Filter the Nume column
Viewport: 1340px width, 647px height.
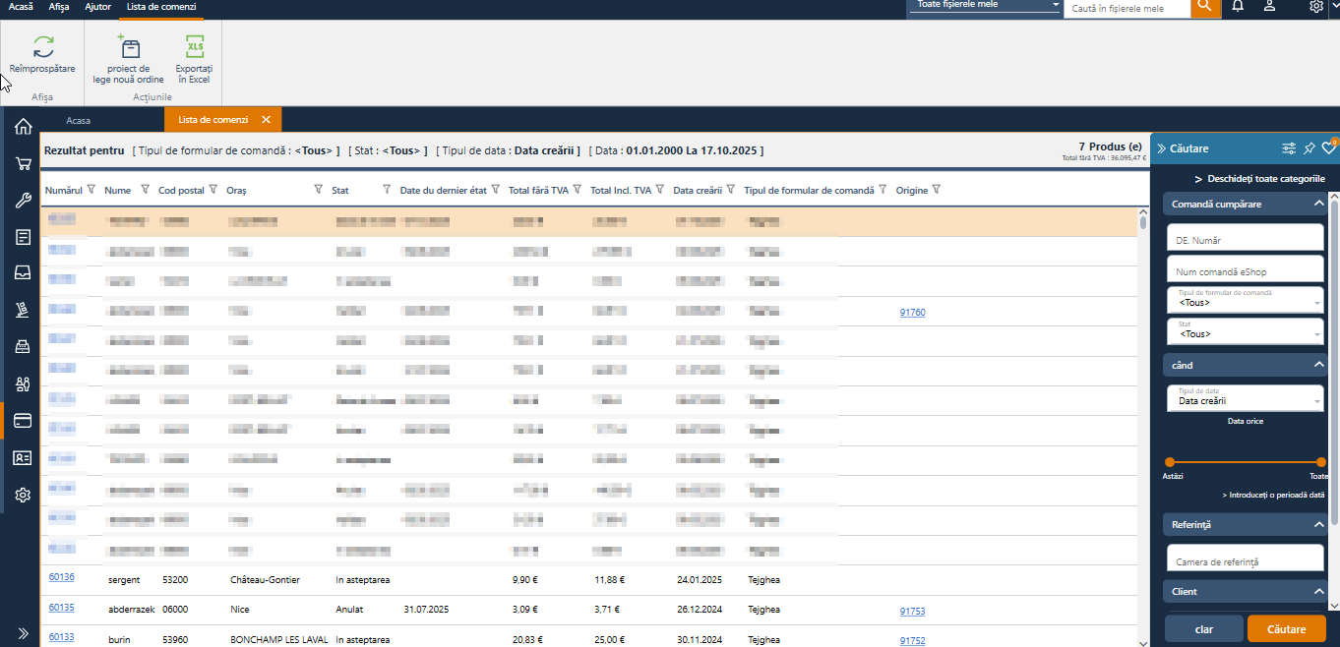pyautogui.click(x=145, y=190)
